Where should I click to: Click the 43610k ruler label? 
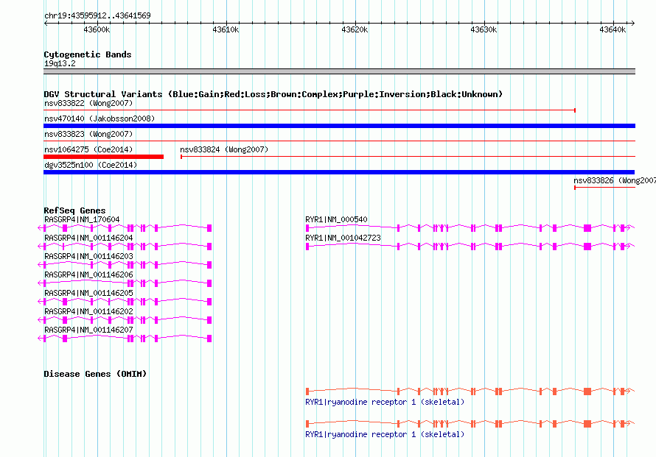tap(226, 29)
